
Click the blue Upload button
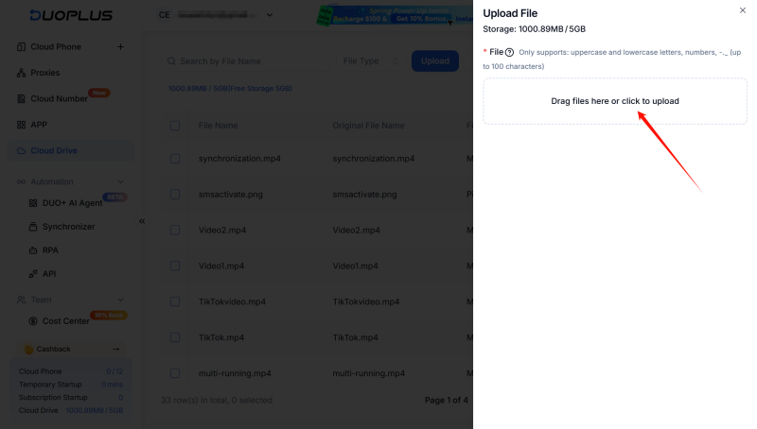(434, 61)
